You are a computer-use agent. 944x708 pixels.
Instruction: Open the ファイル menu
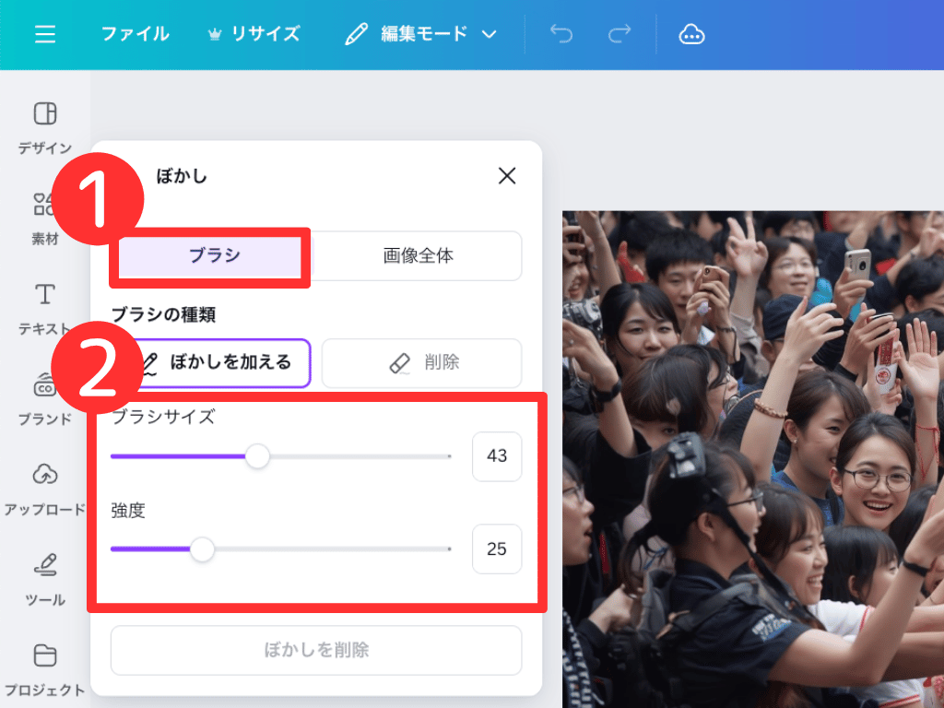135,35
